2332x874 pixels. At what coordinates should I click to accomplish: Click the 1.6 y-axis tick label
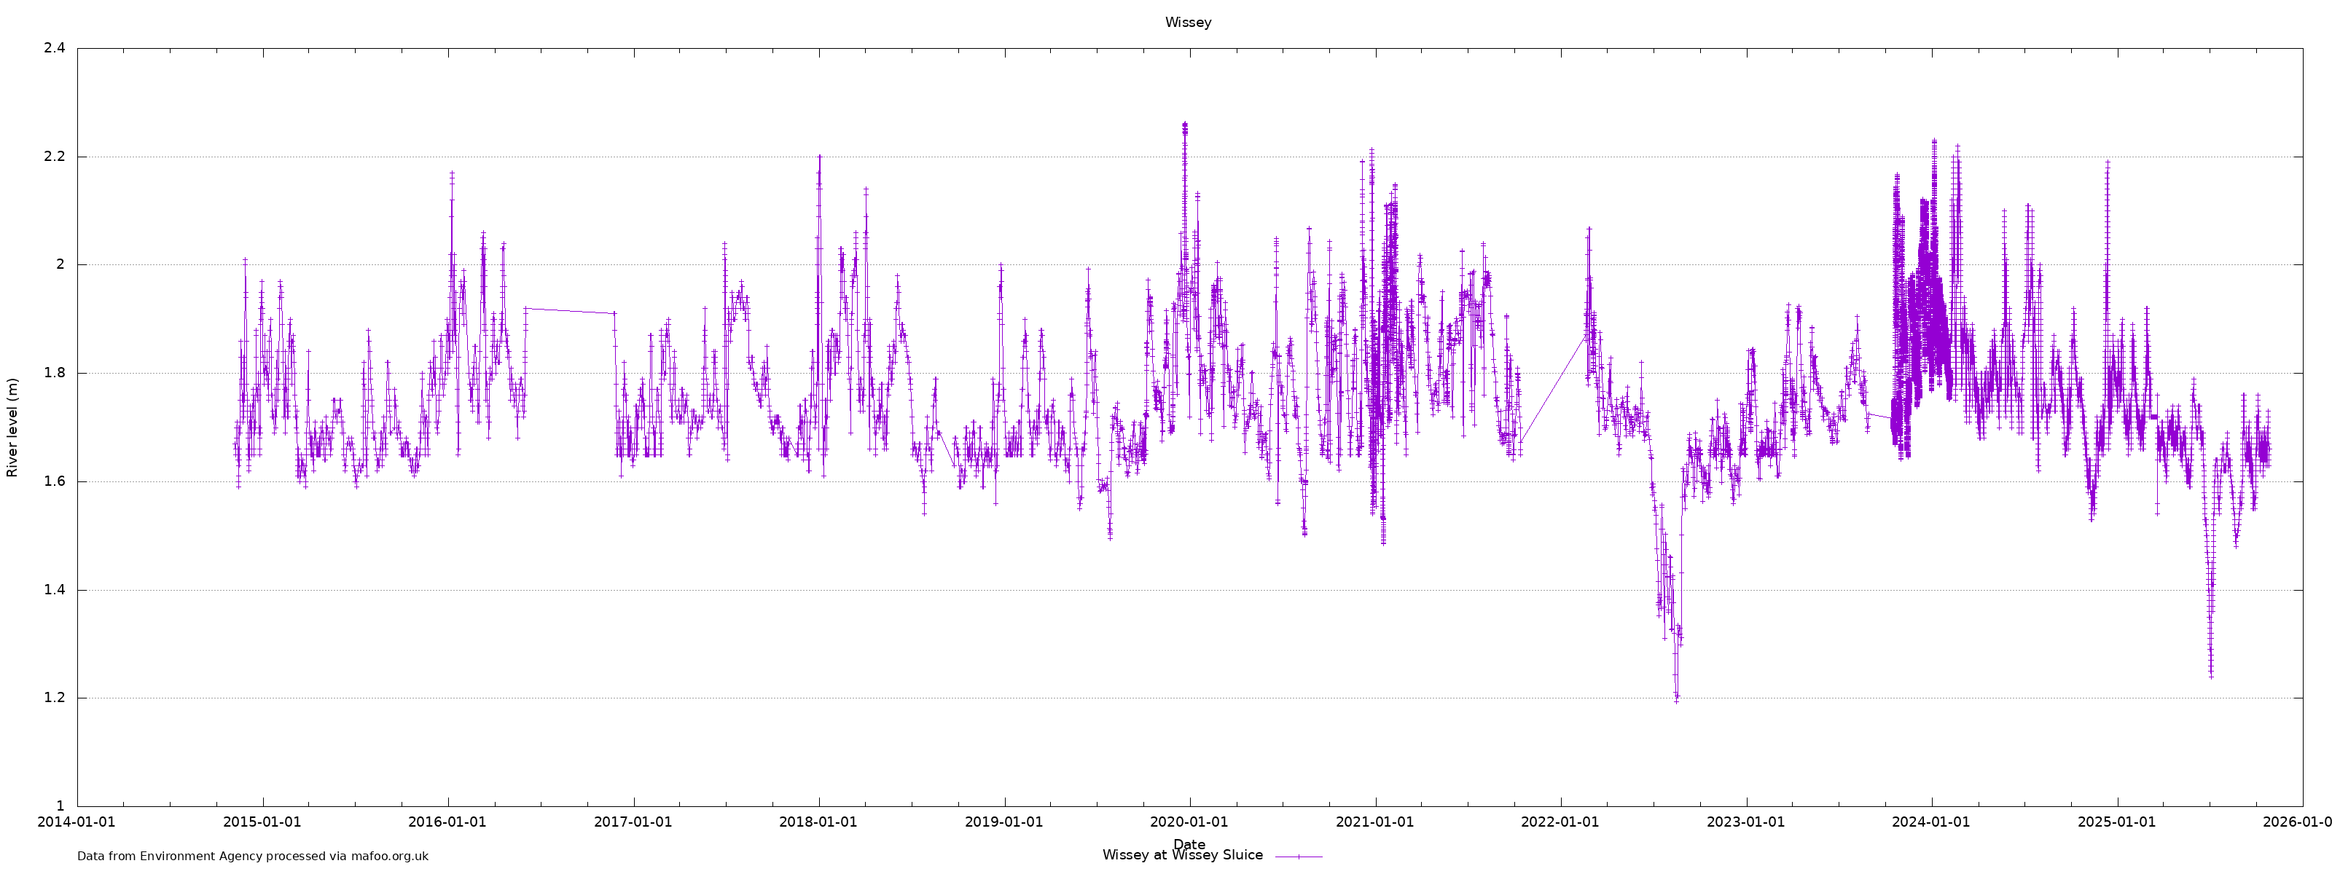pos(55,481)
